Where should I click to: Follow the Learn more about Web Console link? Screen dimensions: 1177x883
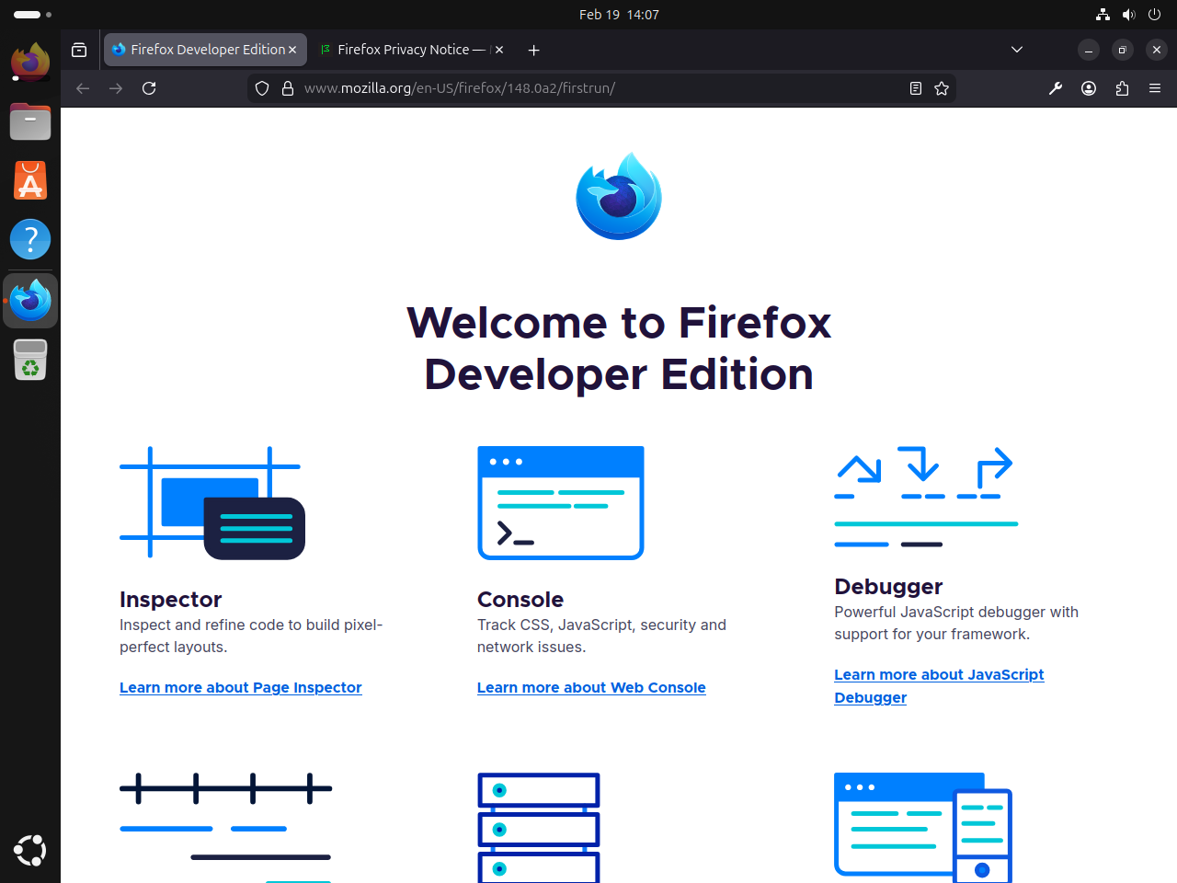point(591,687)
